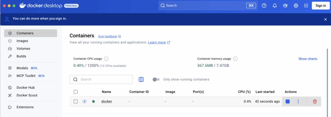Dismiss the sign-in banner with X
331x117 pixels.
pos(325,19)
